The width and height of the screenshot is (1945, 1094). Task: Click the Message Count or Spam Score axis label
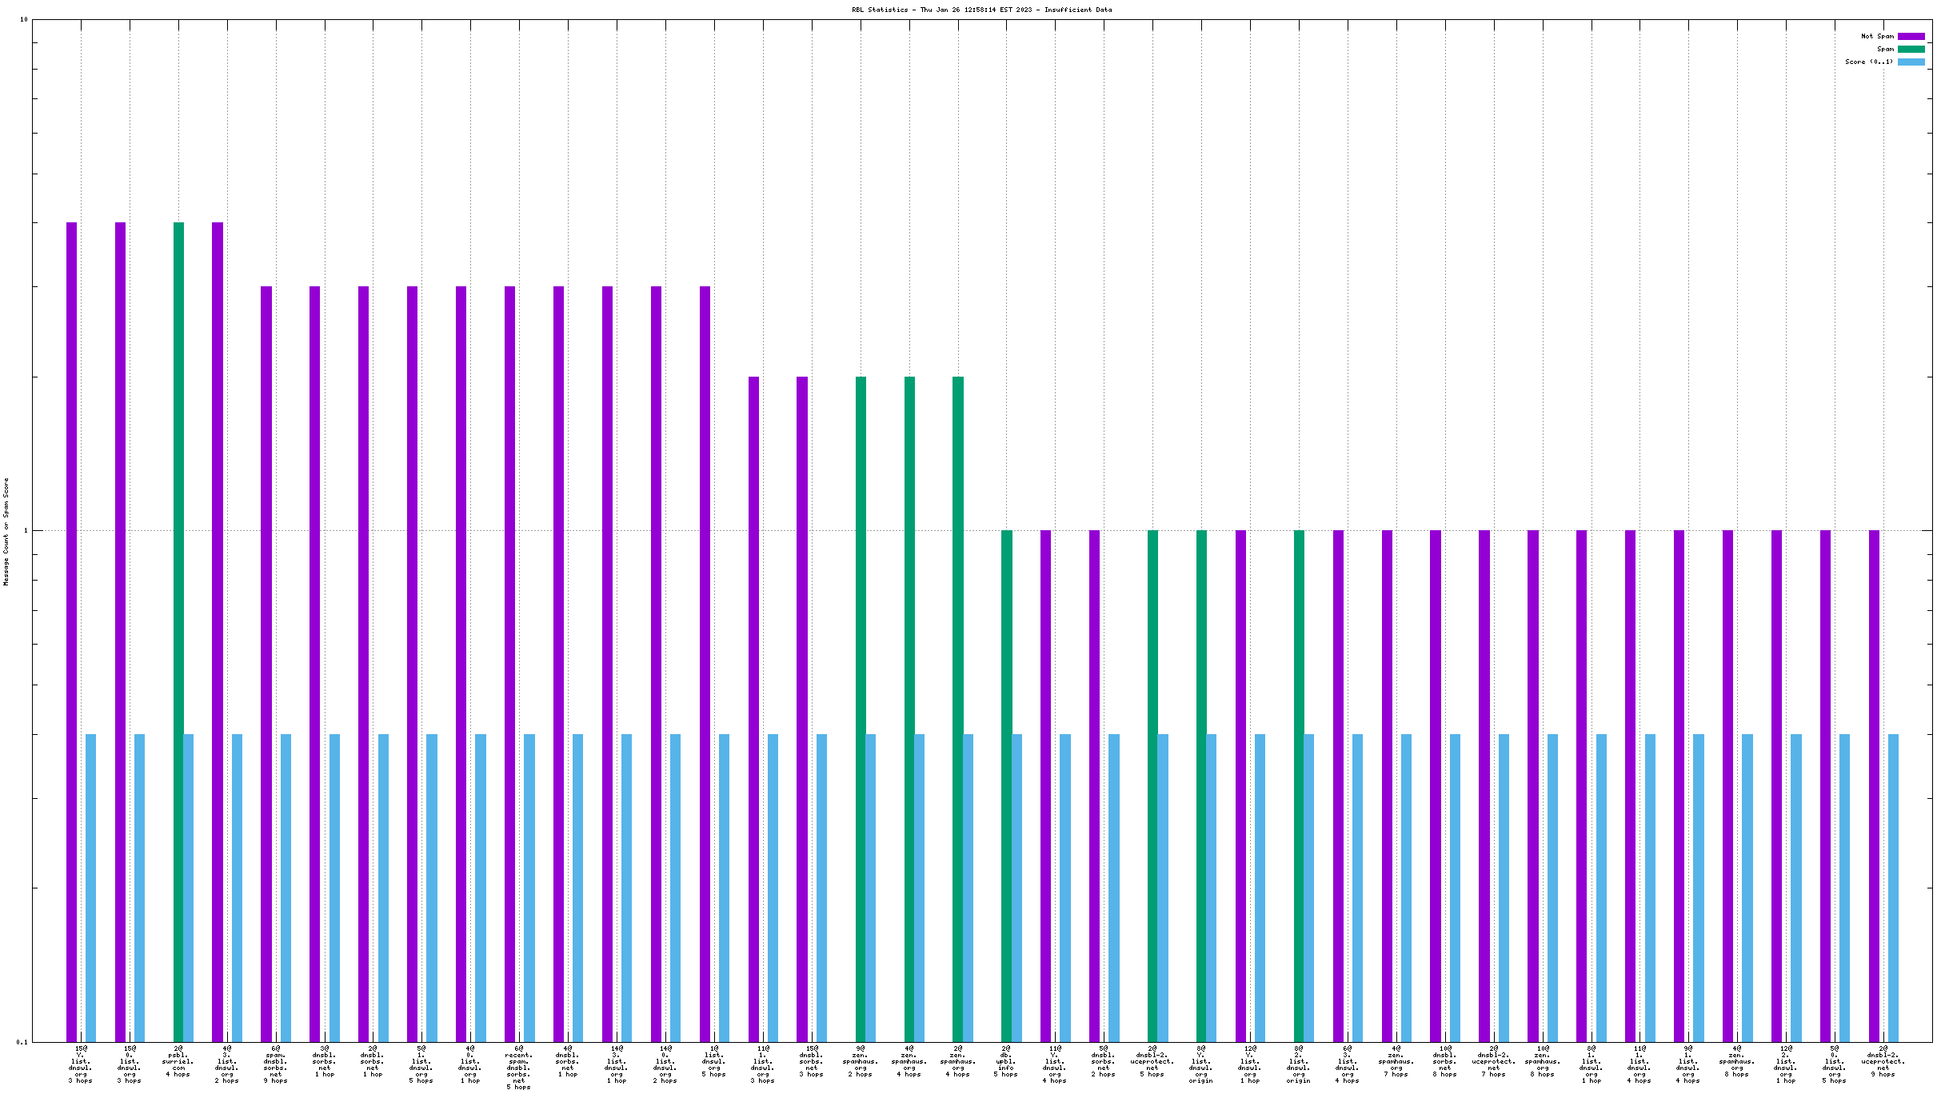click(6, 532)
